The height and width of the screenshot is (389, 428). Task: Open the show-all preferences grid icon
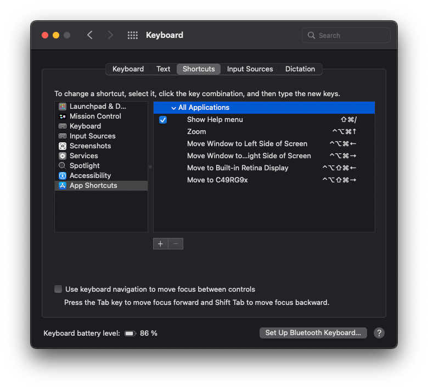pyautogui.click(x=133, y=35)
